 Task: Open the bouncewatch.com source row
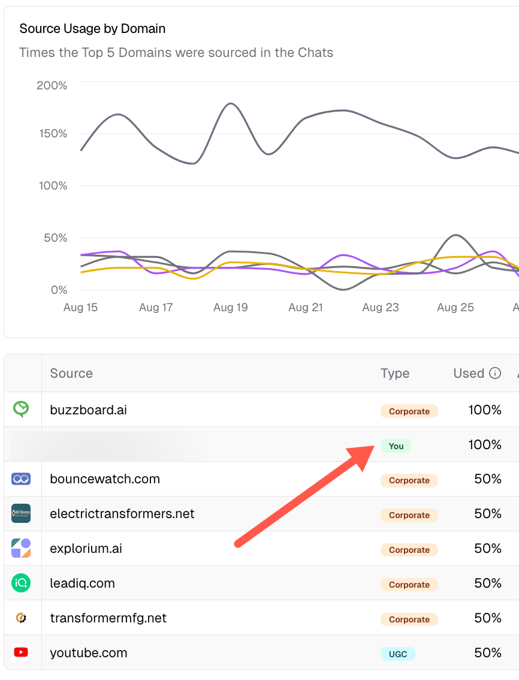pos(261,479)
